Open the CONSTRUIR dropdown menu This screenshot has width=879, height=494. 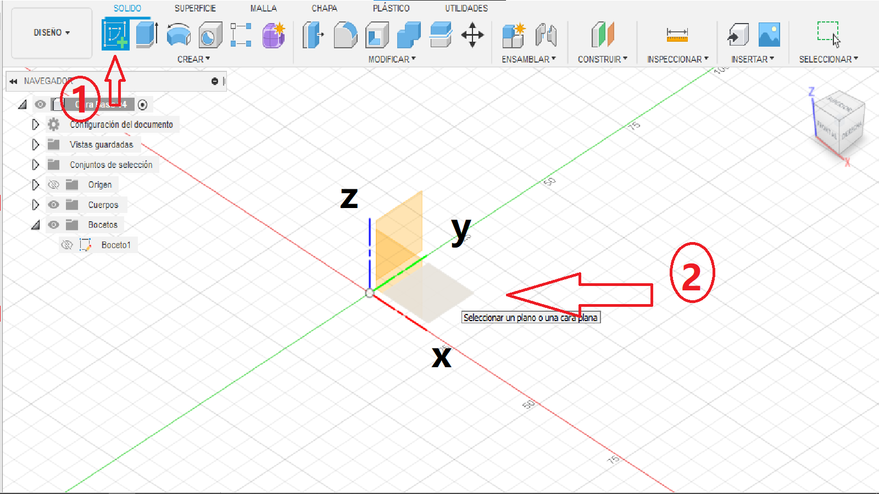[x=602, y=59]
